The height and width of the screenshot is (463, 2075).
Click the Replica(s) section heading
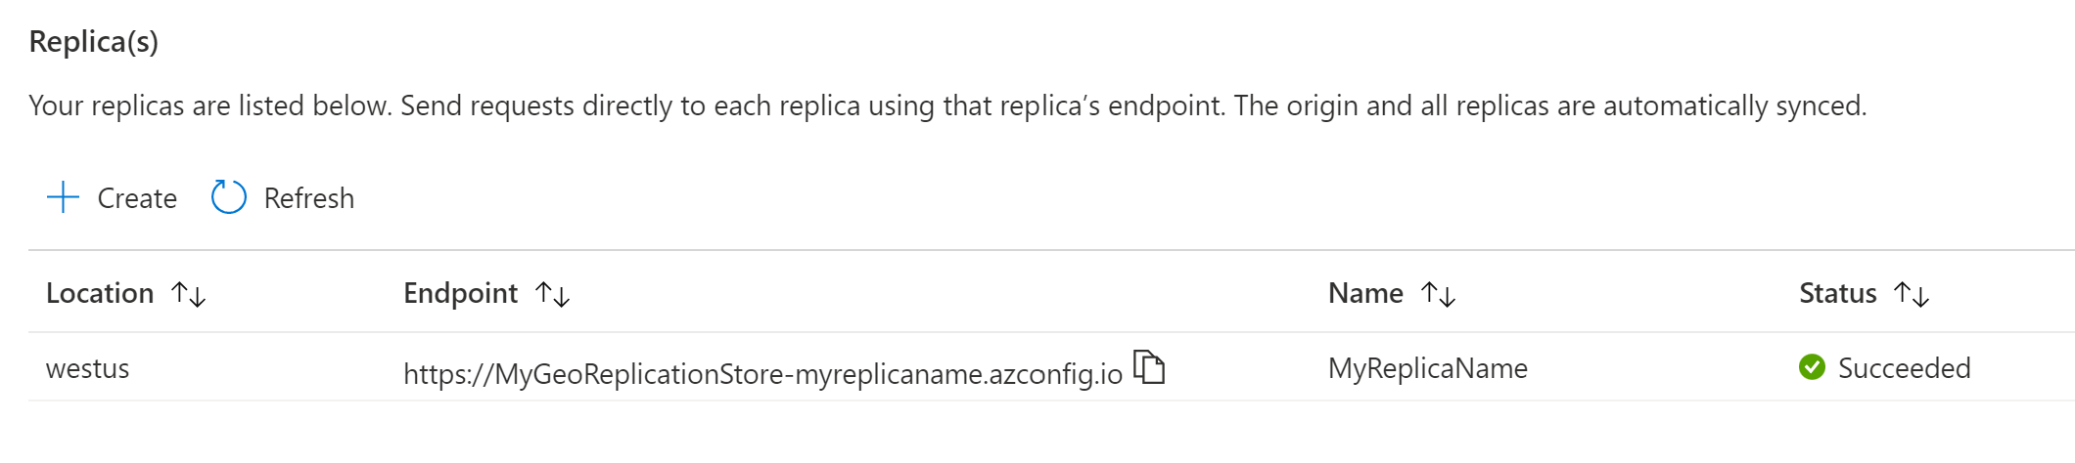[x=94, y=42]
